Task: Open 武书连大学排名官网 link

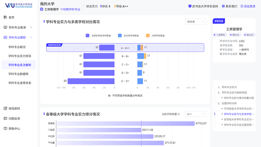Action: (x=205, y=6)
